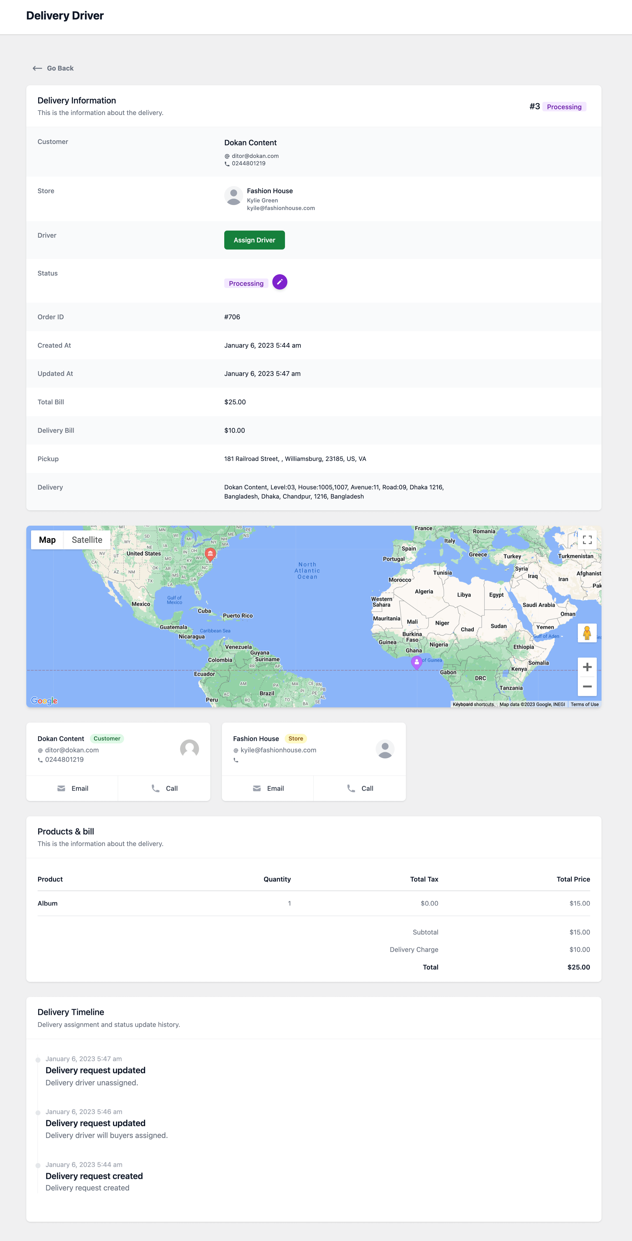Open map Keyboard shortcuts

point(473,704)
